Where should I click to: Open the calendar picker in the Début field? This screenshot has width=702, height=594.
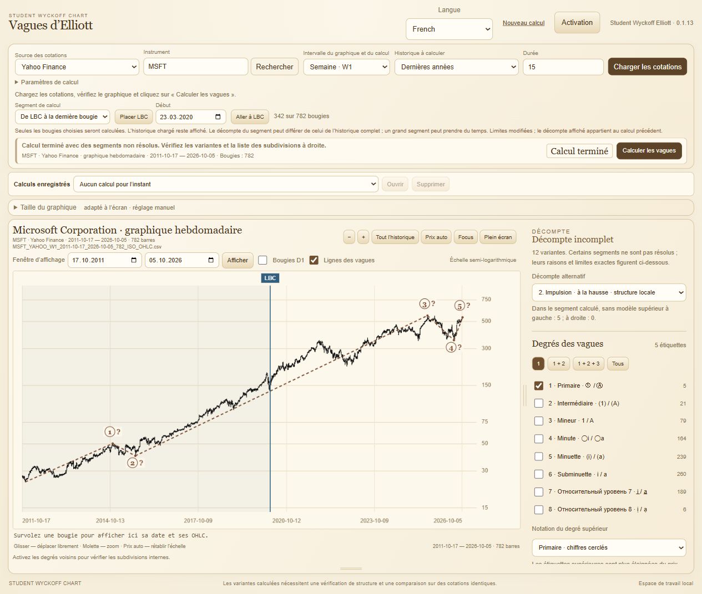pos(218,117)
